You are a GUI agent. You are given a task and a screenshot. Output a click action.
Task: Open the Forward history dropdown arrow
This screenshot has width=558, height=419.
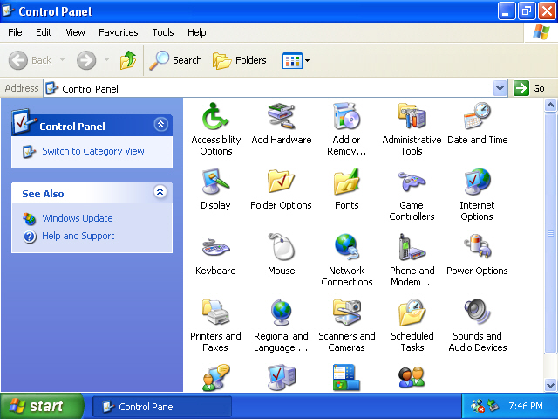coord(106,60)
